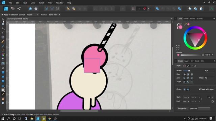Select the Pencil tool
Image resolution: width=216 pixels, height=121 pixels.
(3, 46)
